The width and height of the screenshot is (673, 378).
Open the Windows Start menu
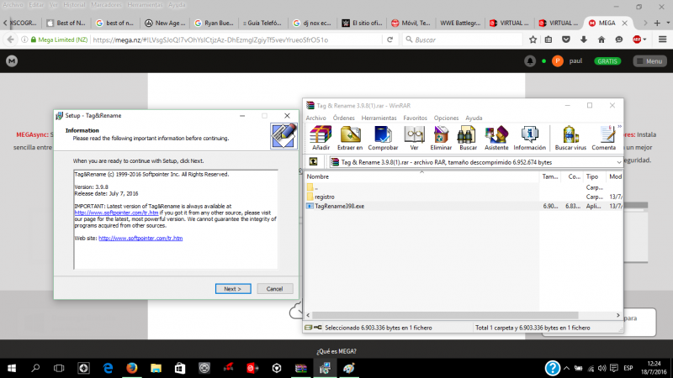coord(12,368)
